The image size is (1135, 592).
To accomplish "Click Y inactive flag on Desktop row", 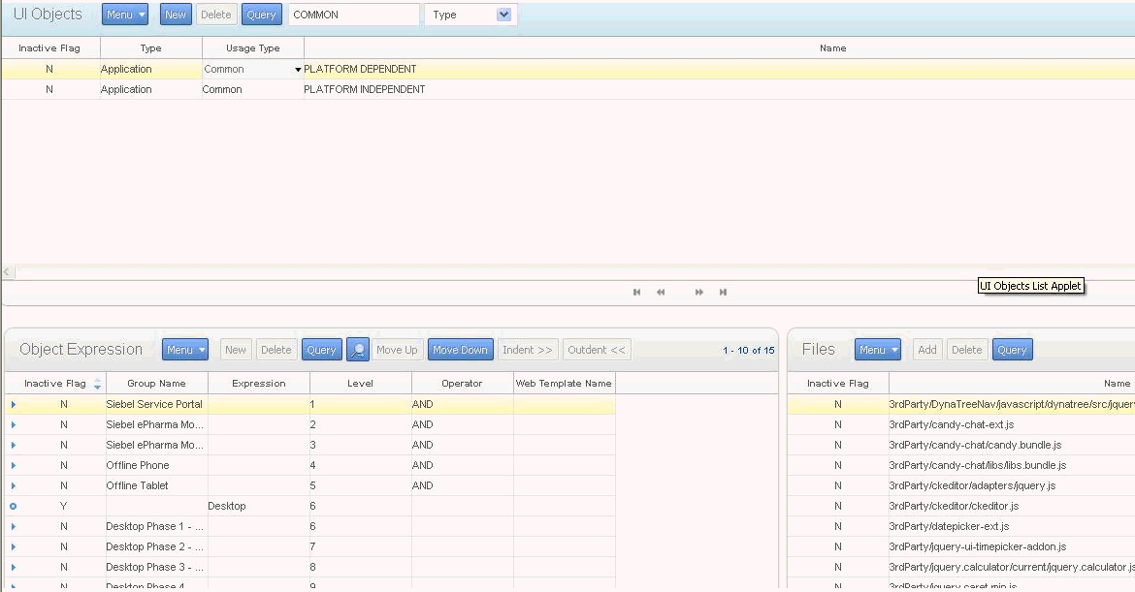I will pyautogui.click(x=64, y=506).
